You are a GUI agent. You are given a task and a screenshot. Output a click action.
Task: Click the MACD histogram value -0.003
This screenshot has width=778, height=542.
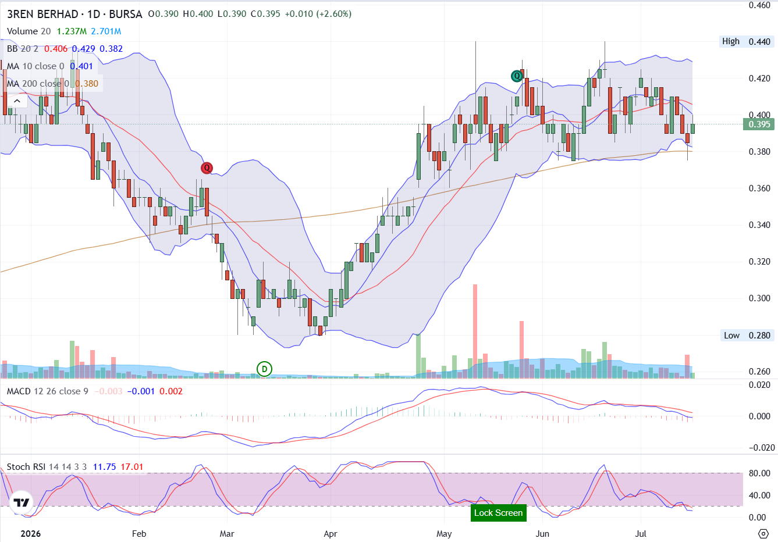click(x=108, y=391)
